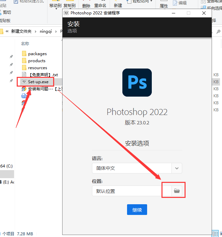Click ningqi in the address breadcrumb
This screenshot has height=237, width=222.
[x=46, y=31]
